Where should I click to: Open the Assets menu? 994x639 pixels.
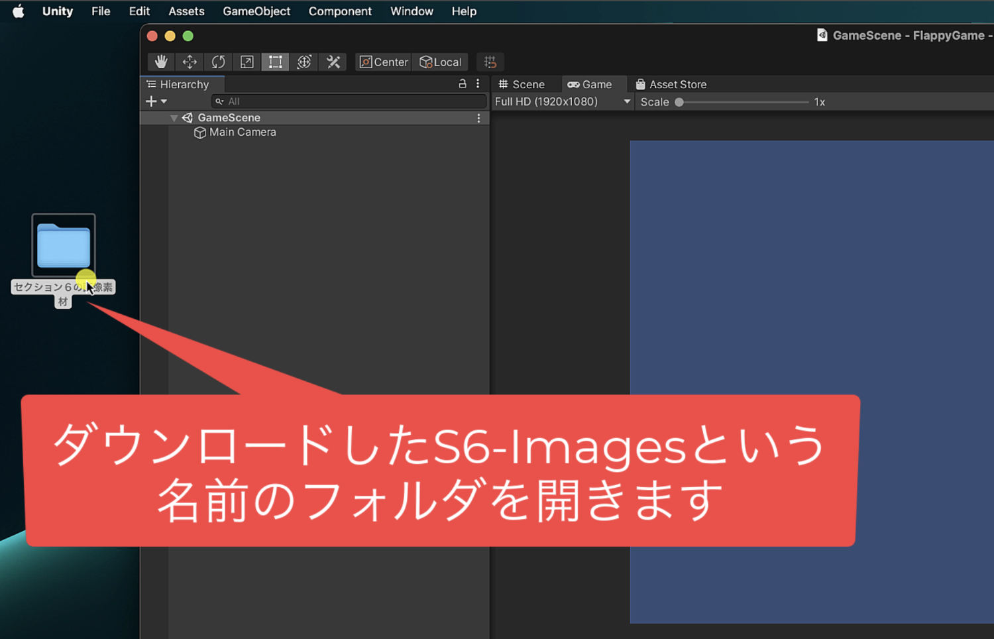tap(186, 11)
